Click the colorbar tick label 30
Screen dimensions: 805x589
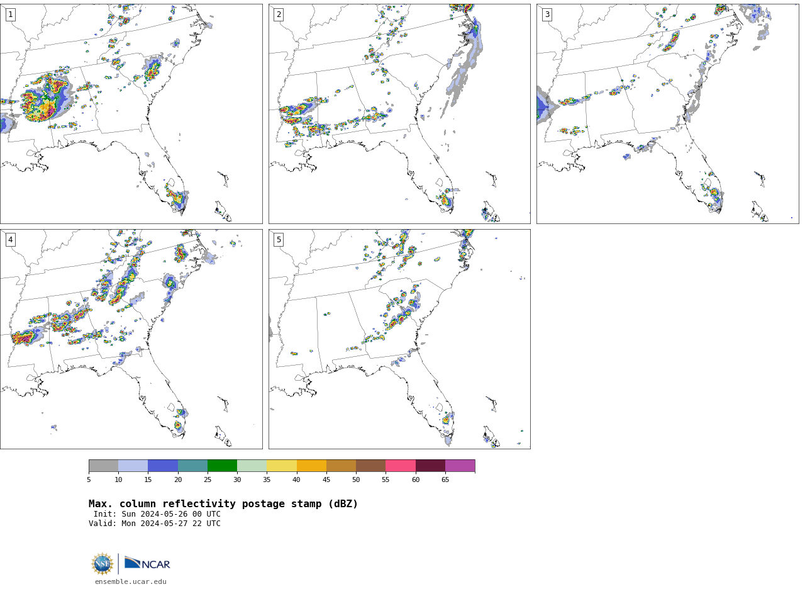pos(237,480)
